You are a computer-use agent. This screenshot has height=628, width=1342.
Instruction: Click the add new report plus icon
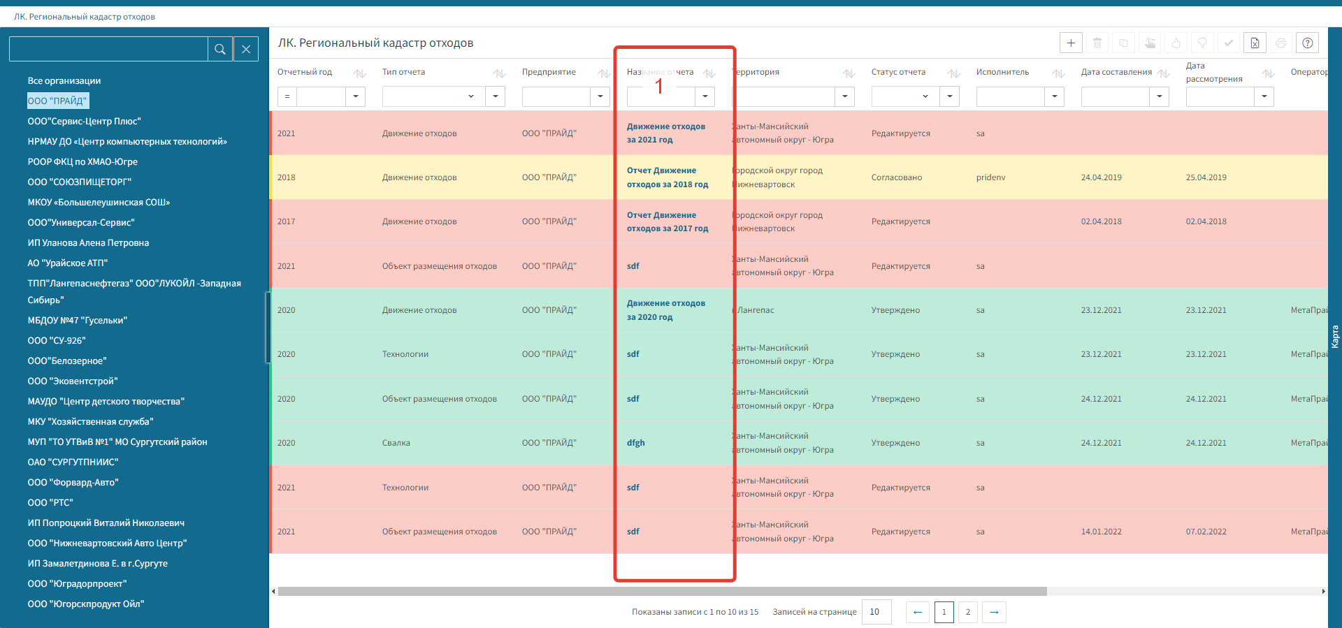click(1071, 43)
